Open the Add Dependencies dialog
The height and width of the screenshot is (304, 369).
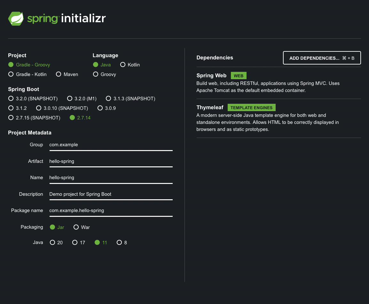click(322, 58)
